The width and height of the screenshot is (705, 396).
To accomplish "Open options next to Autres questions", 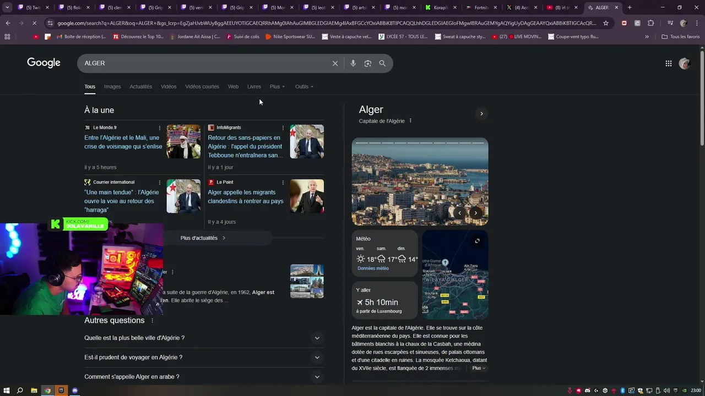I will [153, 321].
